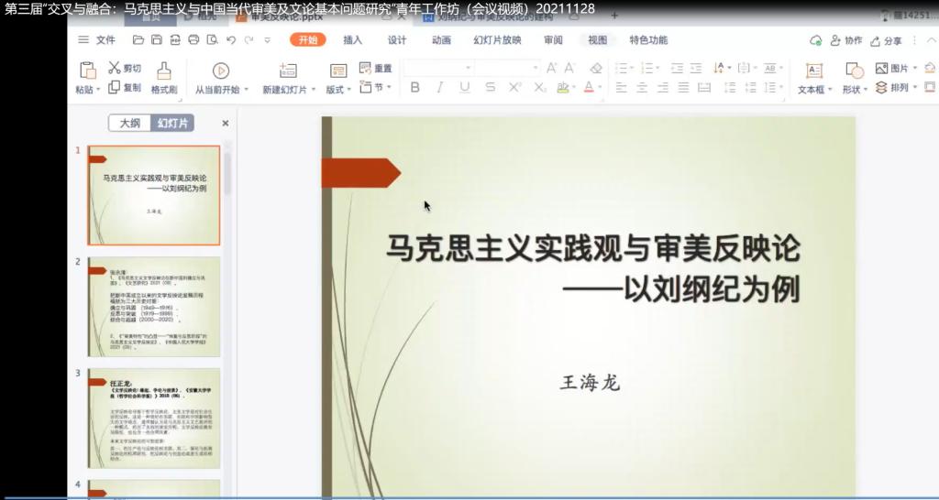Viewport: 939px width, 500px height.
Task: Open the Design (设计) ribbon tab
Action: tap(396, 40)
